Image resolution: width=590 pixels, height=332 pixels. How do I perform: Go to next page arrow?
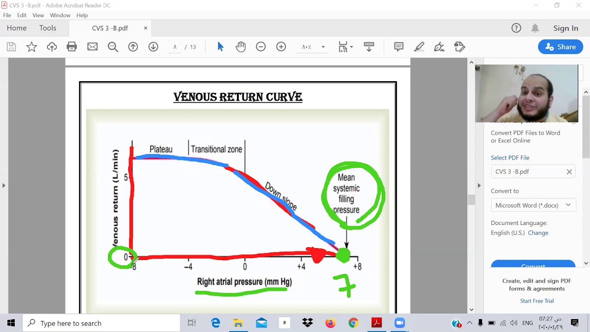[x=153, y=47]
